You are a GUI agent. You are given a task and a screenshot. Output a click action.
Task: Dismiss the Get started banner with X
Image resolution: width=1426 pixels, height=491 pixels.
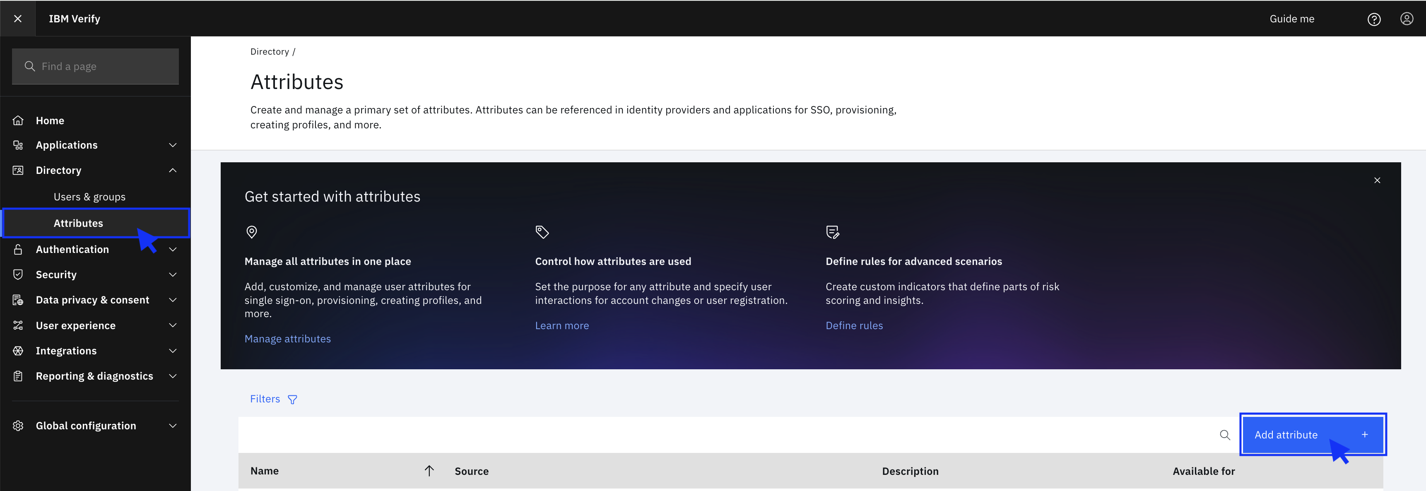pos(1377,181)
